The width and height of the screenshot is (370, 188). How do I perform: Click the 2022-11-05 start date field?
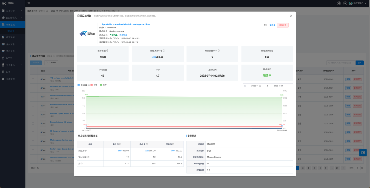click(256, 86)
